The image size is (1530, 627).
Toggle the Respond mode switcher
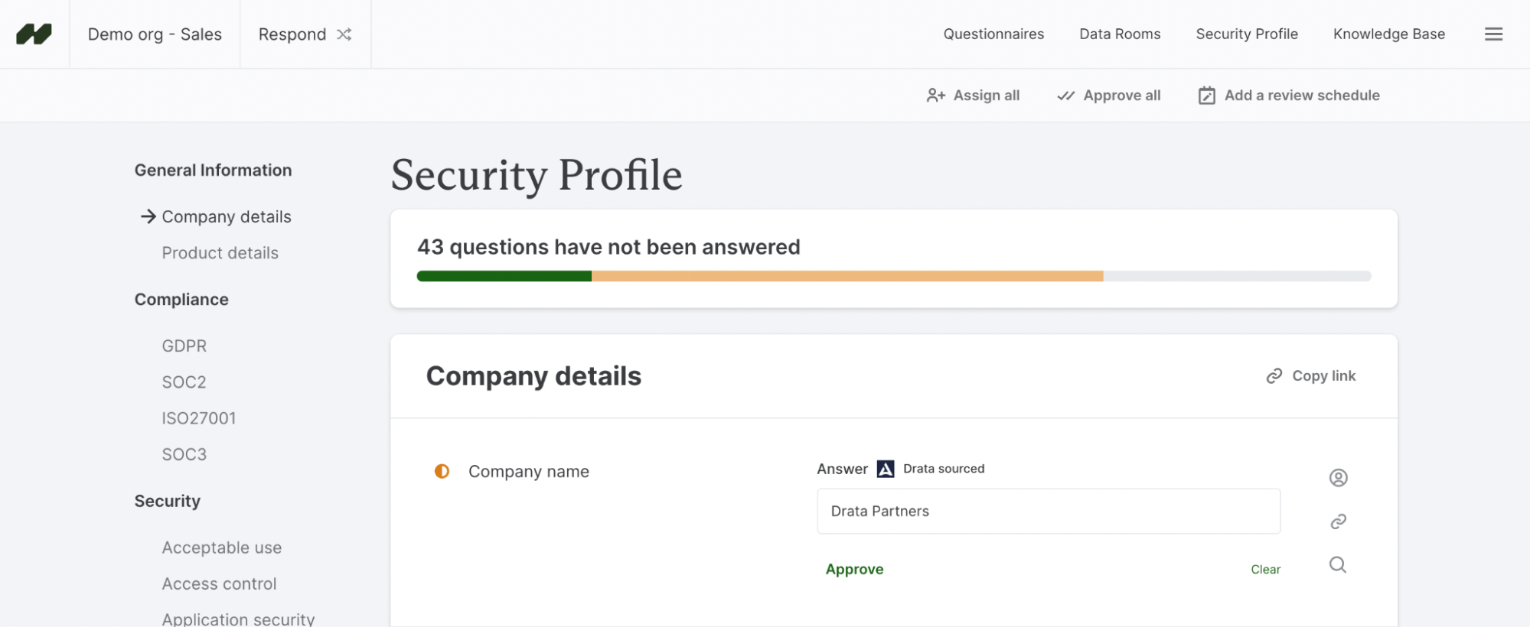point(305,34)
